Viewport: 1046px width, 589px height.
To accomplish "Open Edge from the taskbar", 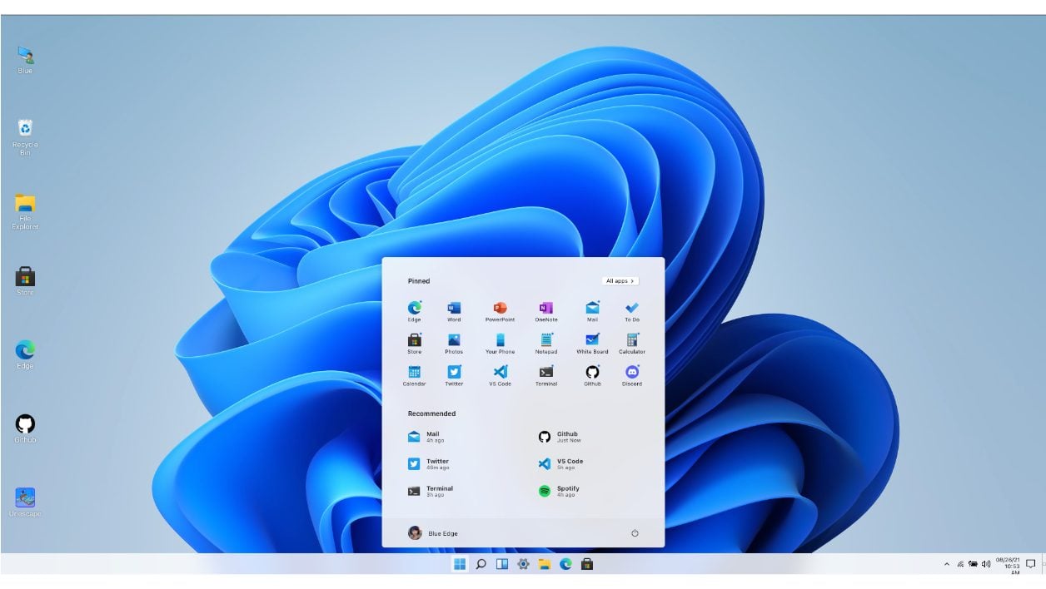I will [565, 564].
